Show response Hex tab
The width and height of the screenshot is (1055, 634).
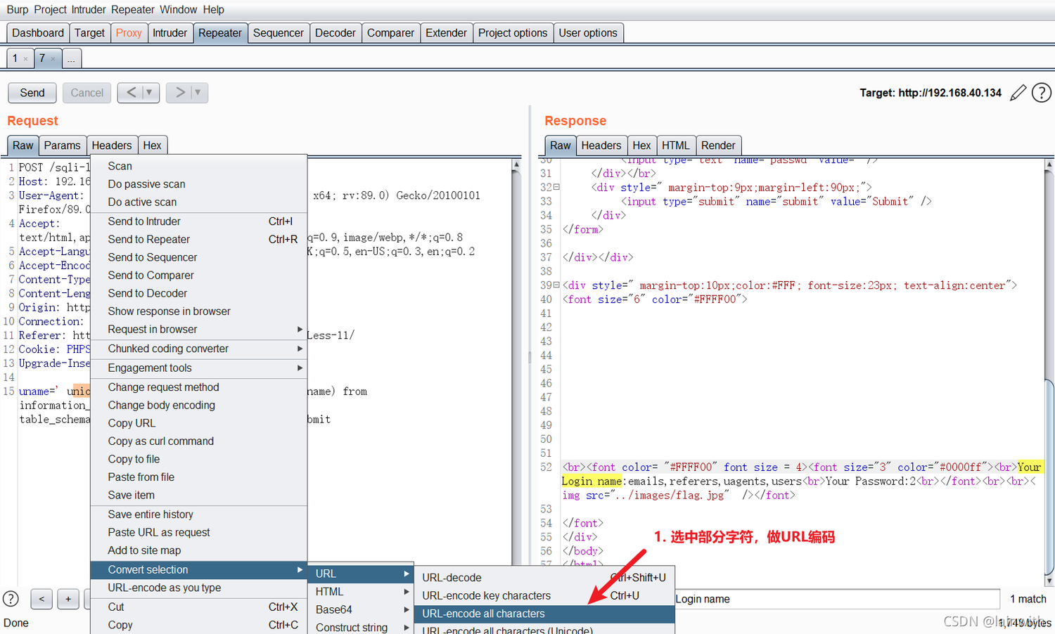(x=642, y=145)
